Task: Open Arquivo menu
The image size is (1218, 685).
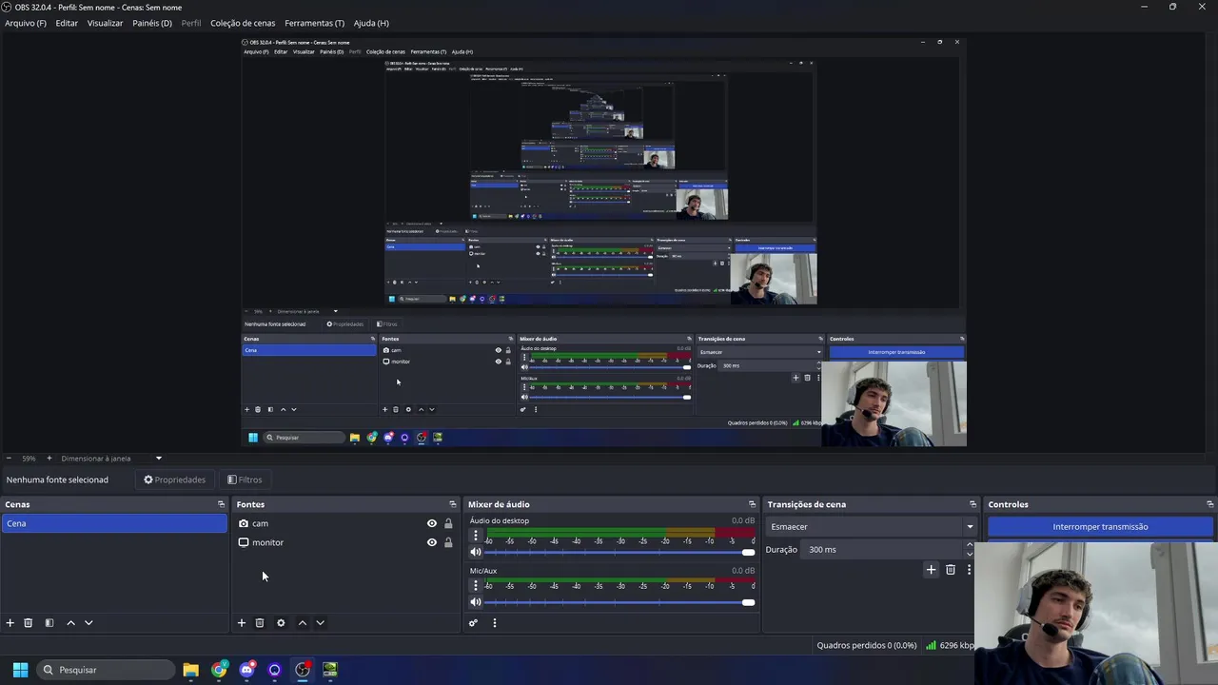Action: 26,23
